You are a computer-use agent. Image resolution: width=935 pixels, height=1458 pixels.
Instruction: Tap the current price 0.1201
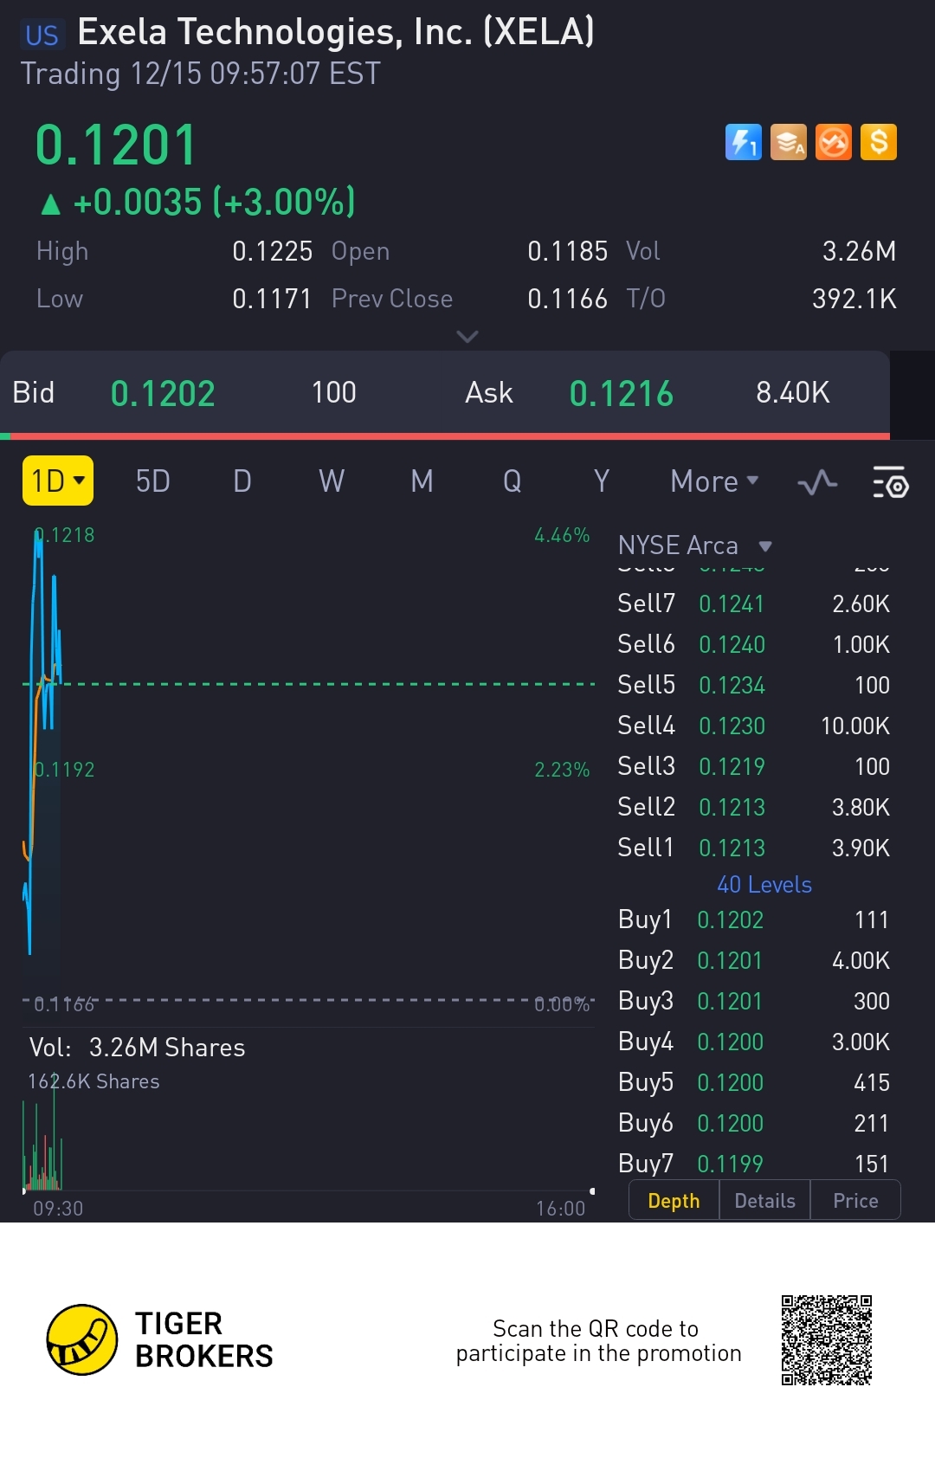pyautogui.click(x=116, y=145)
